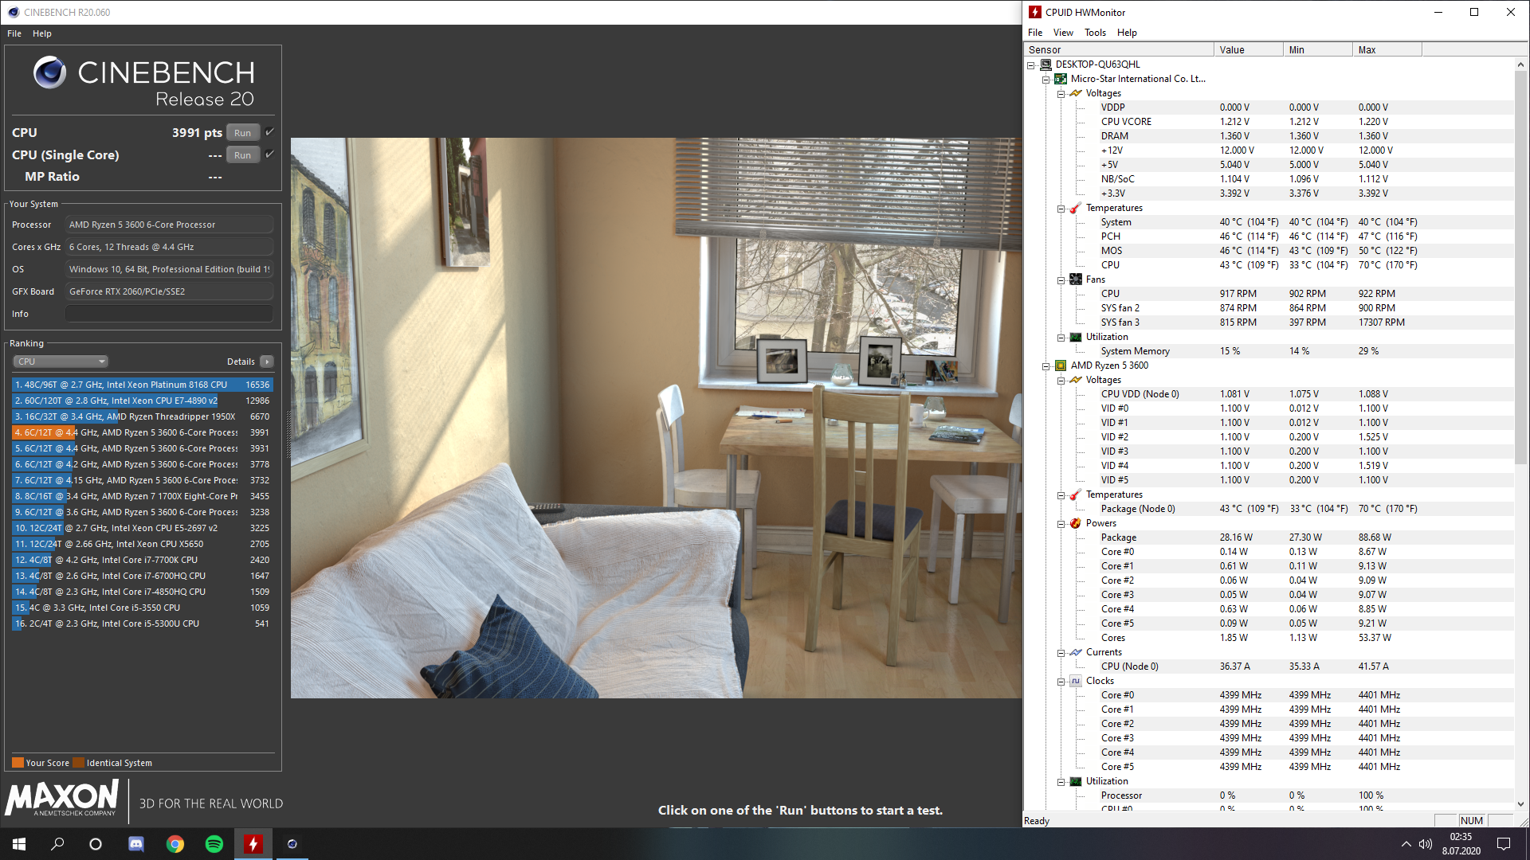
Task: Click the Info input field
Action: pos(169,314)
